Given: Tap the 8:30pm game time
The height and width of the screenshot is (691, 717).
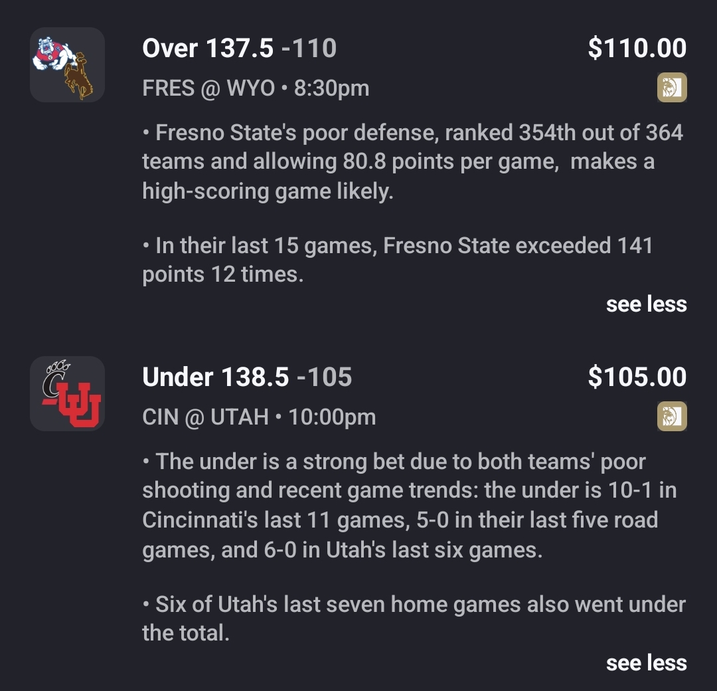Looking at the screenshot, I should [331, 88].
